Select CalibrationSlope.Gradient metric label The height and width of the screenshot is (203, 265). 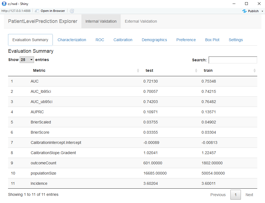click(x=53, y=153)
